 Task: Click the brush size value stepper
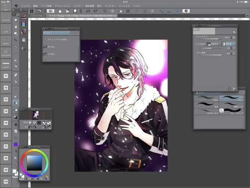point(231,38)
